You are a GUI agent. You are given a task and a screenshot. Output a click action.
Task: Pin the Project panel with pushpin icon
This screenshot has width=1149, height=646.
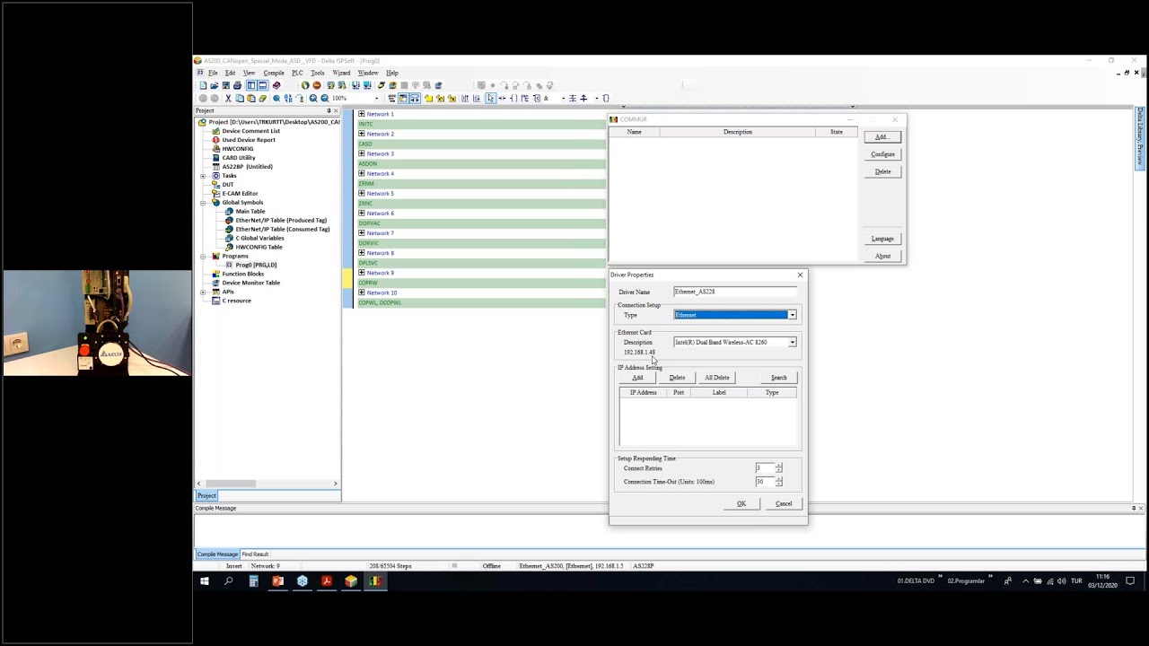[x=329, y=110]
